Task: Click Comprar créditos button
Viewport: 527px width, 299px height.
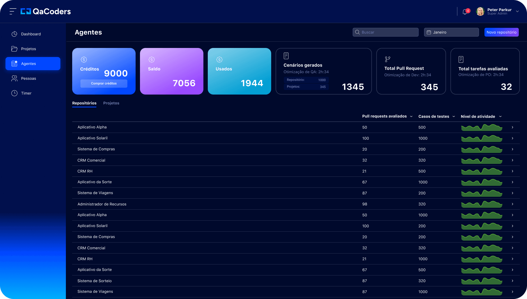Action: pyautogui.click(x=104, y=83)
